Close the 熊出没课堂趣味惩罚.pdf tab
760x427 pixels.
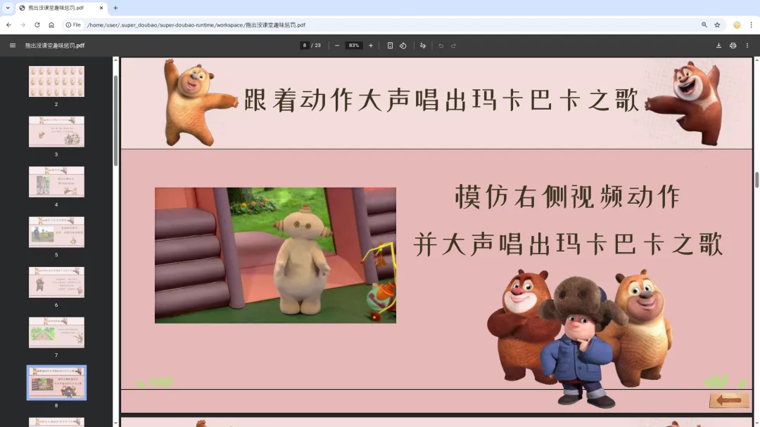(101, 8)
